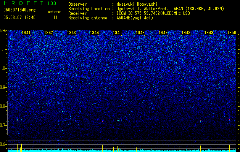Image resolution: width=240 pixels, height=152 pixels.
Task: Click the 1.0 frequency axis label
Action: pyautogui.click(x=3, y=68)
